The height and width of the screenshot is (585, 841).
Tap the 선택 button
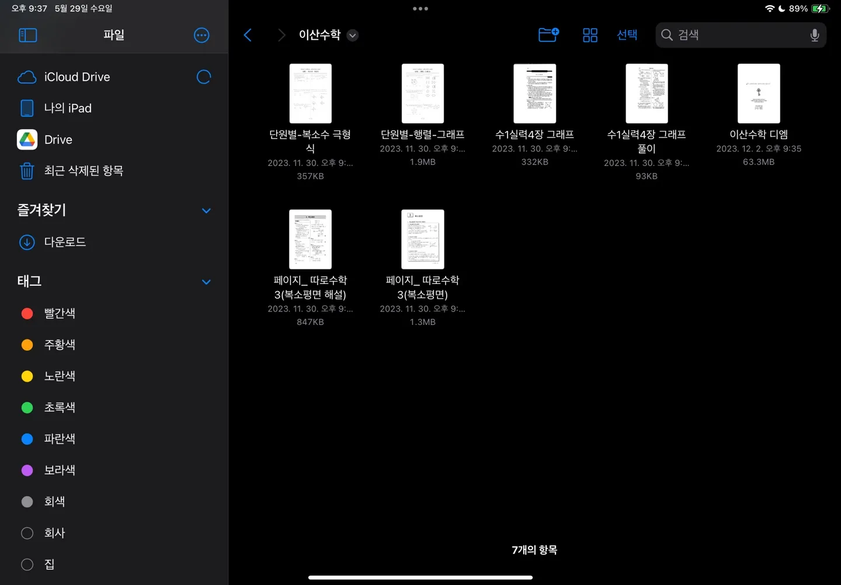(627, 35)
